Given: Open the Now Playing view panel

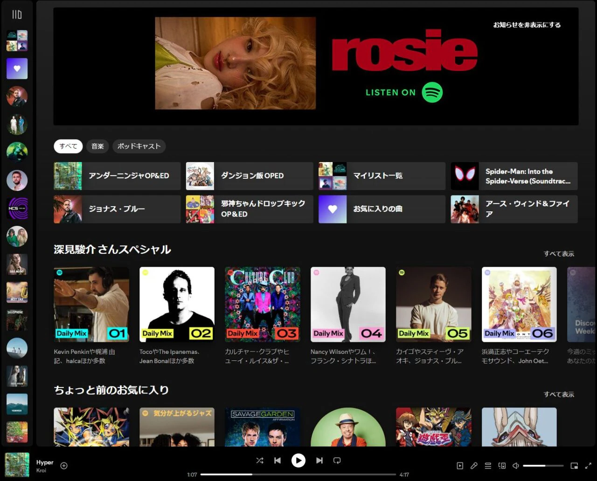Looking at the screenshot, I should (x=460, y=466).
